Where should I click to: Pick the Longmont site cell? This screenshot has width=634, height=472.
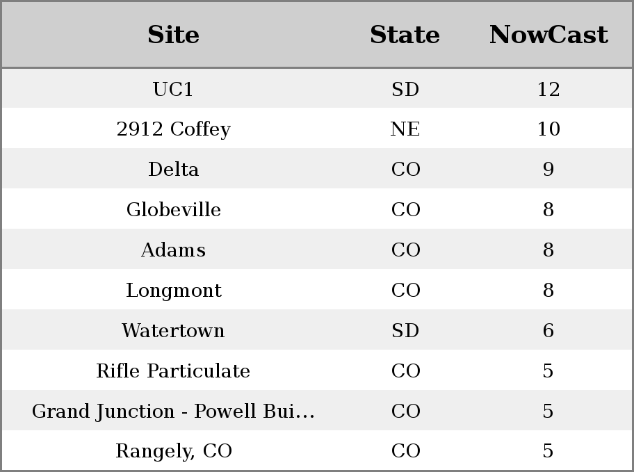pos(174,291)
